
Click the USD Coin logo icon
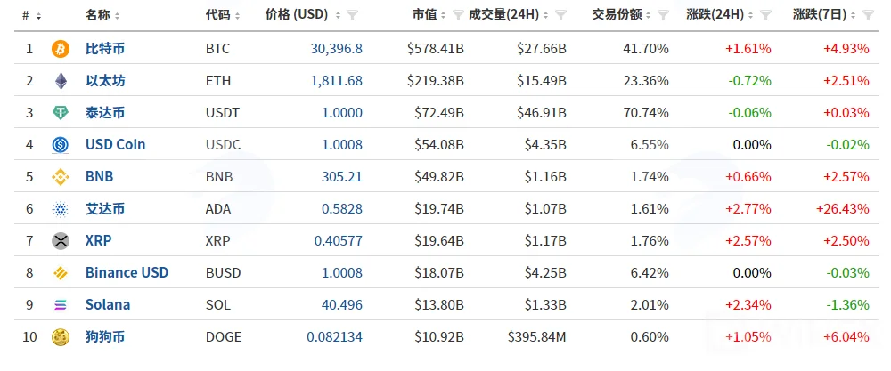pos(61,145)
